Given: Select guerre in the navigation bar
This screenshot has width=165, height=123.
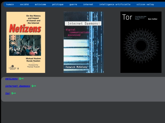Looking at the screenshot, I should click(x=73, y=5).
